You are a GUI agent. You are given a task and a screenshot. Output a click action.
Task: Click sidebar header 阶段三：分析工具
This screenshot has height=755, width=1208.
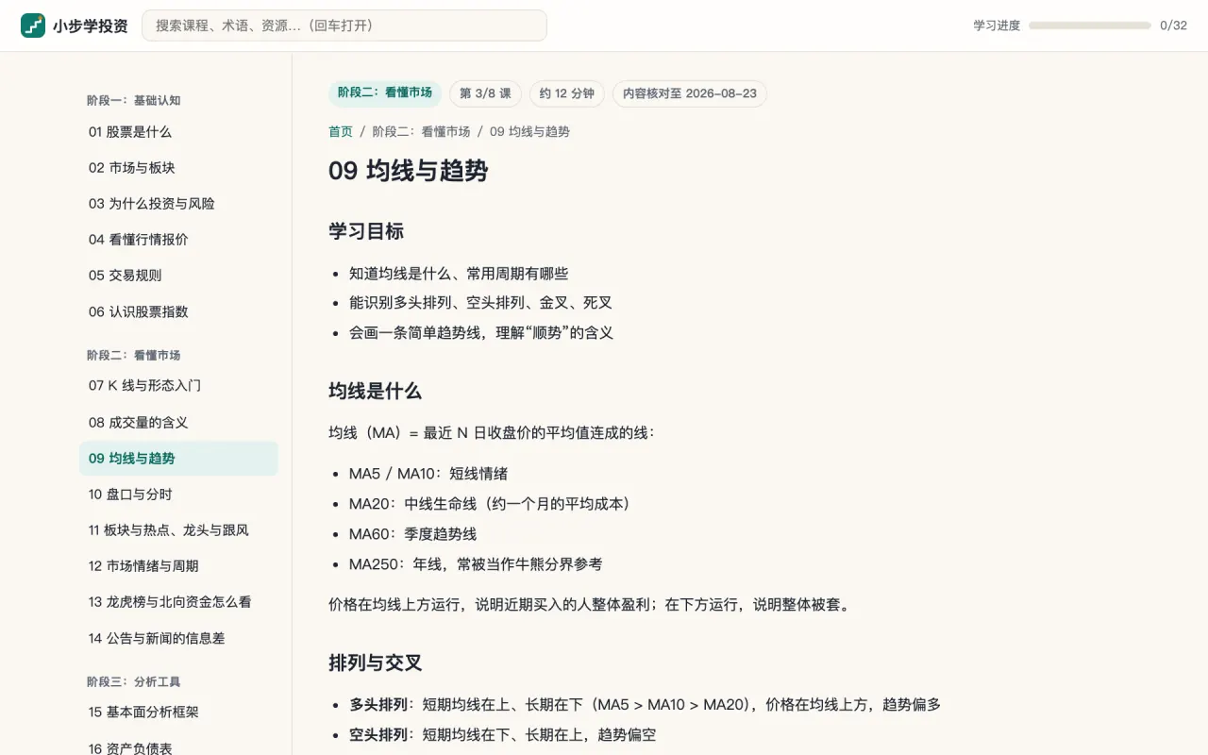133,681
